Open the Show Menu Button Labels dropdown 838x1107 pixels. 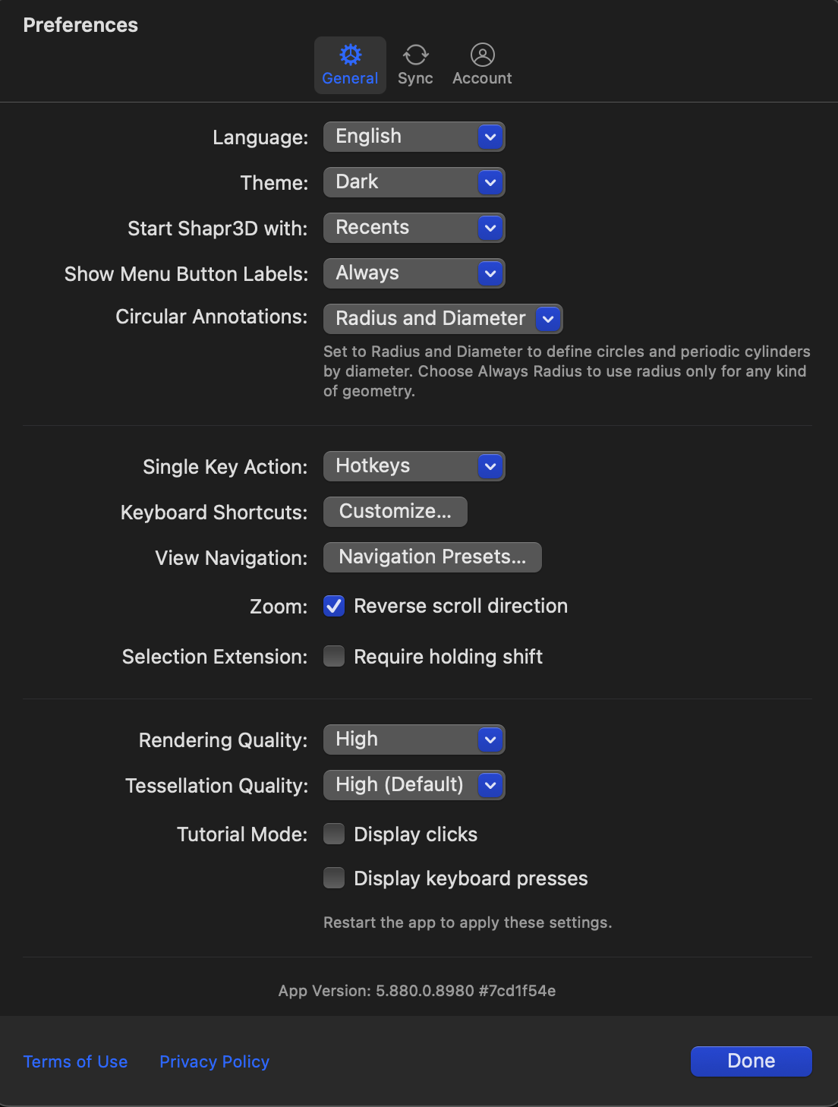click(x=490, y=273)
